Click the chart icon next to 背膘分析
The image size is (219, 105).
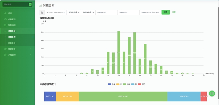(x=5, y=31)
